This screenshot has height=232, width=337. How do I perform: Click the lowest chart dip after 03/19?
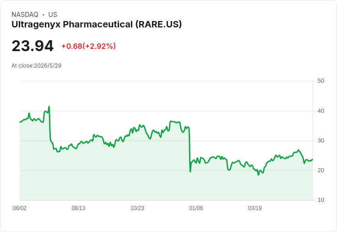coord(259,175)
